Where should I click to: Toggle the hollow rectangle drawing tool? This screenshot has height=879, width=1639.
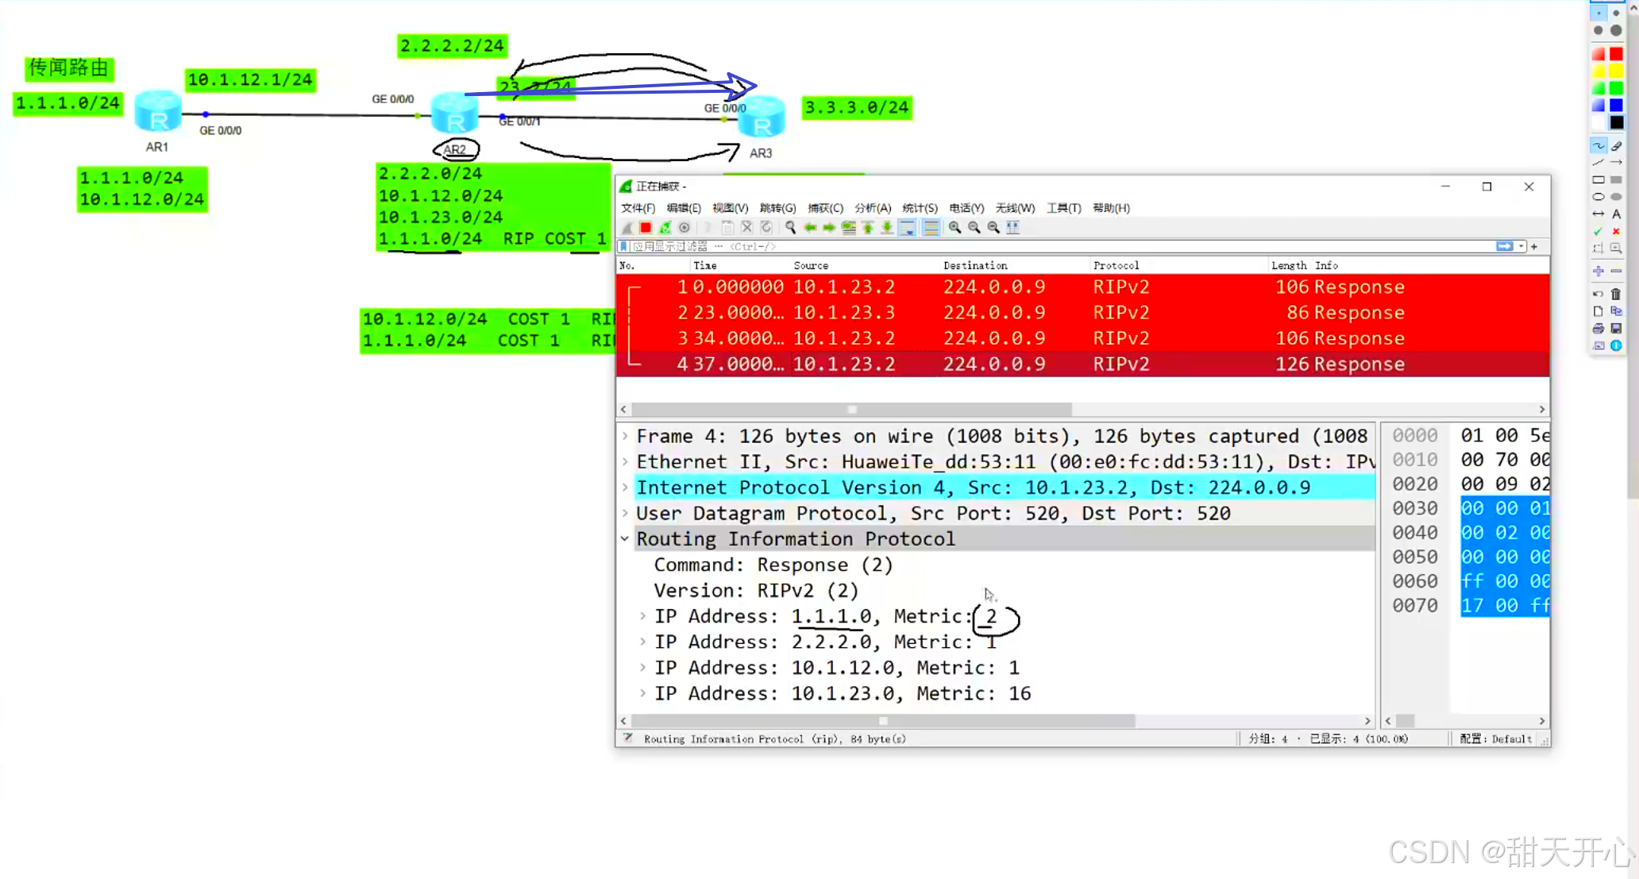pyautogui.click(x=1599, y=180)
